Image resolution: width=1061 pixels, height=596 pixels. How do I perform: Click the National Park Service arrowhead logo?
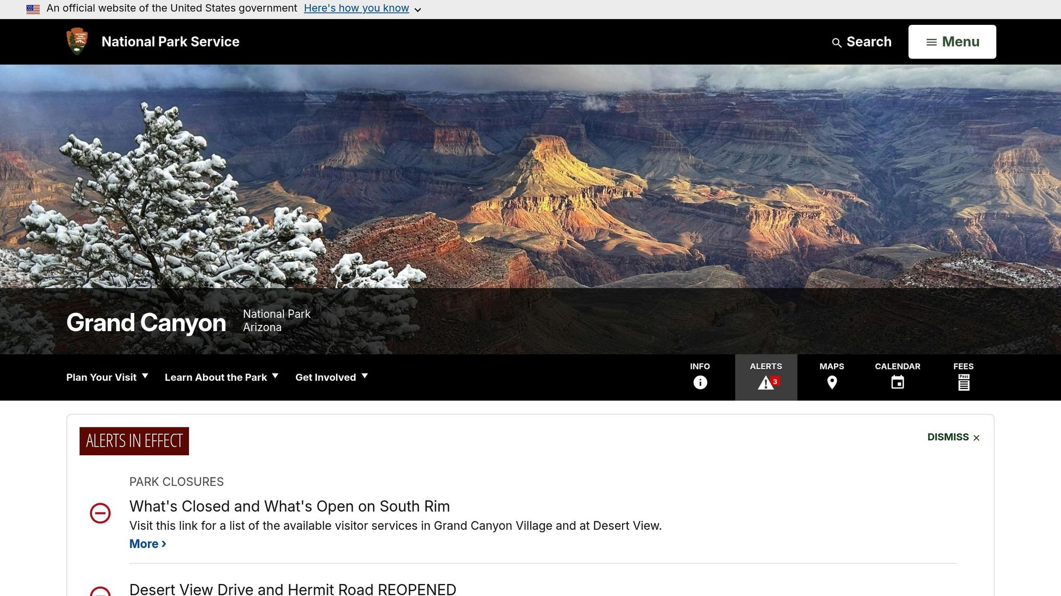click(77, 41)
